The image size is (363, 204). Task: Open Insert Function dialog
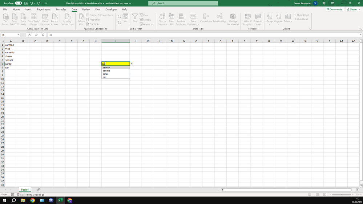(x=43, y=35)
